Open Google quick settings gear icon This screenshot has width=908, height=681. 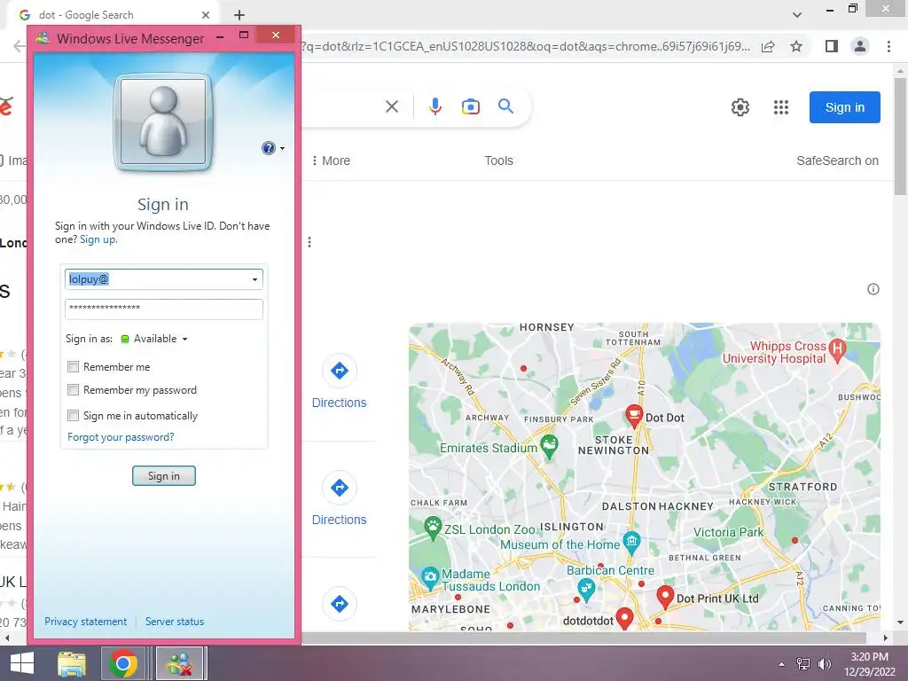tap(740, 107)
